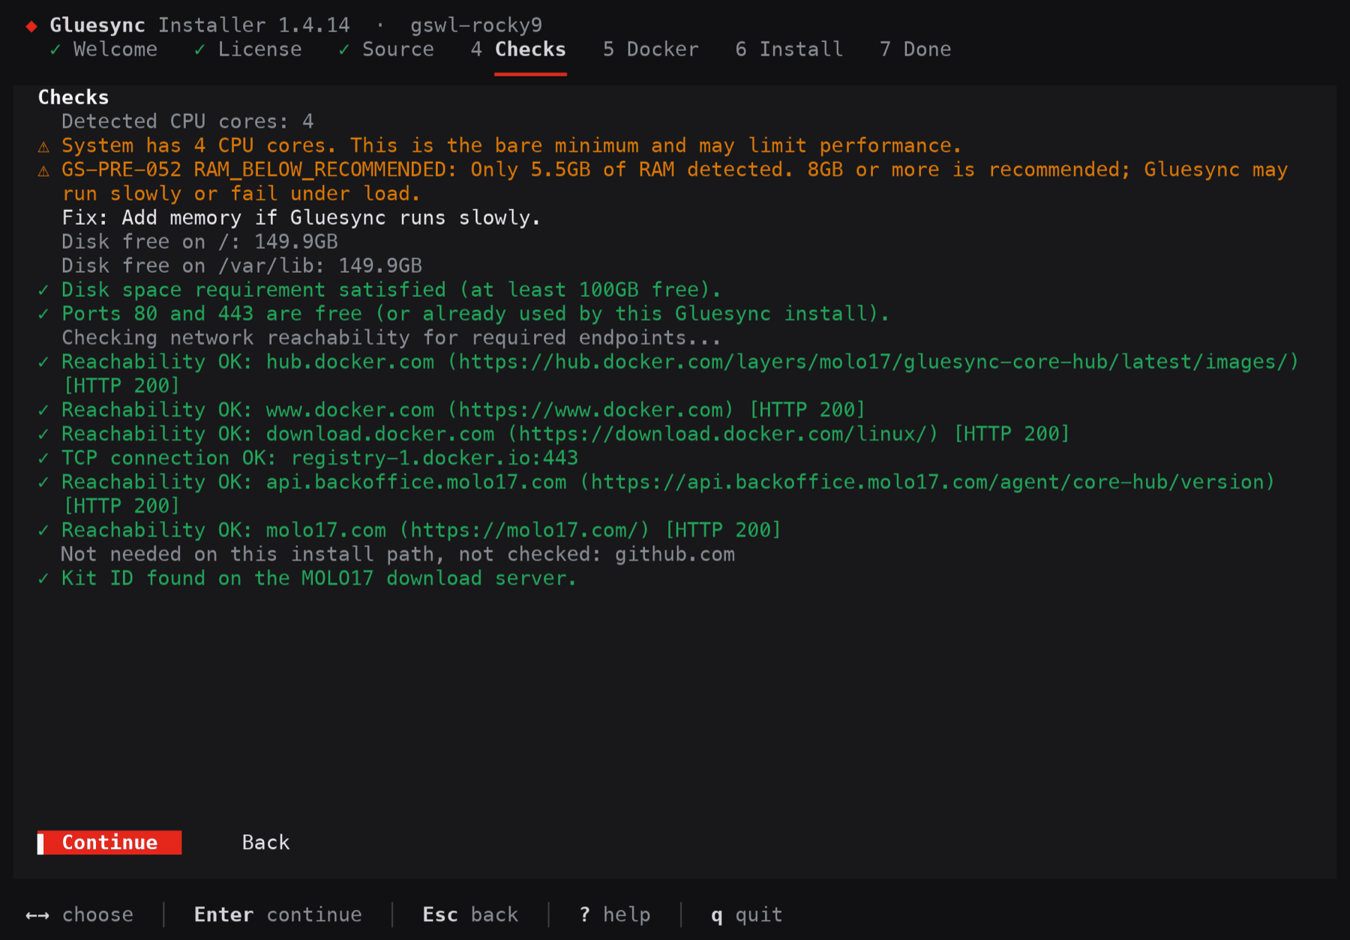This screenshot has width=1350, height=940.
Task: Click the checkmark beside Ports 80 and 443
Action: (x=43, y=314)
